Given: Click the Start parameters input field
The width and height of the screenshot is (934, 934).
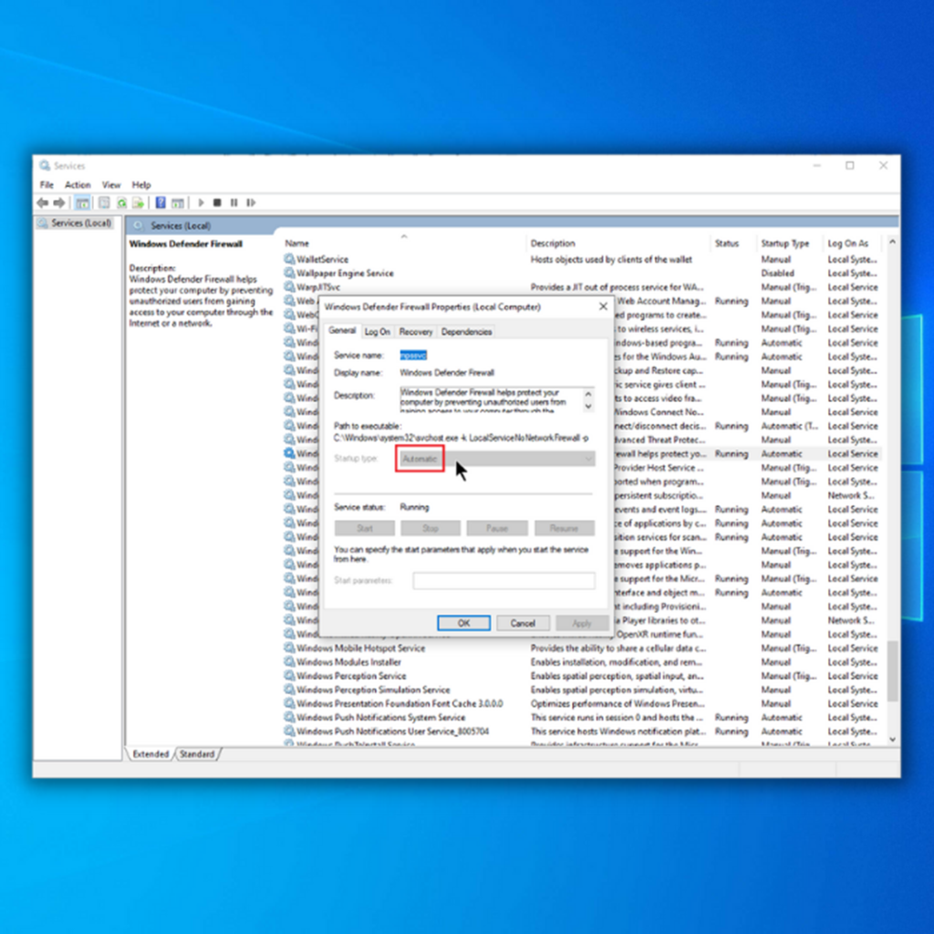Looking at the screenshot, I should click(x=503, y=580).
